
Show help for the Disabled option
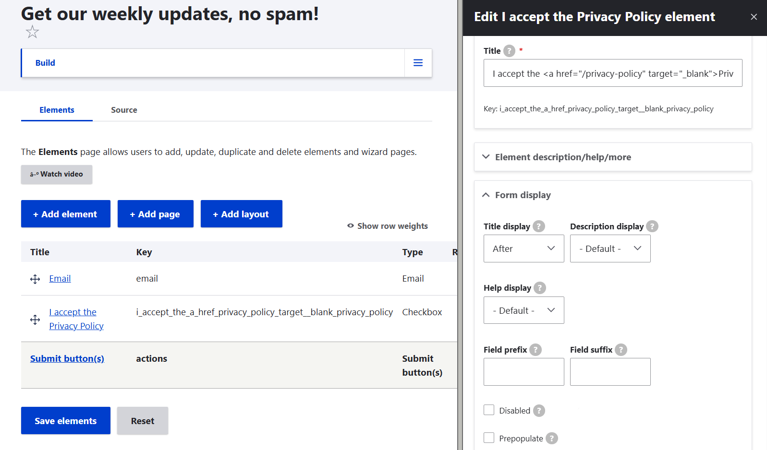(539, 411)
